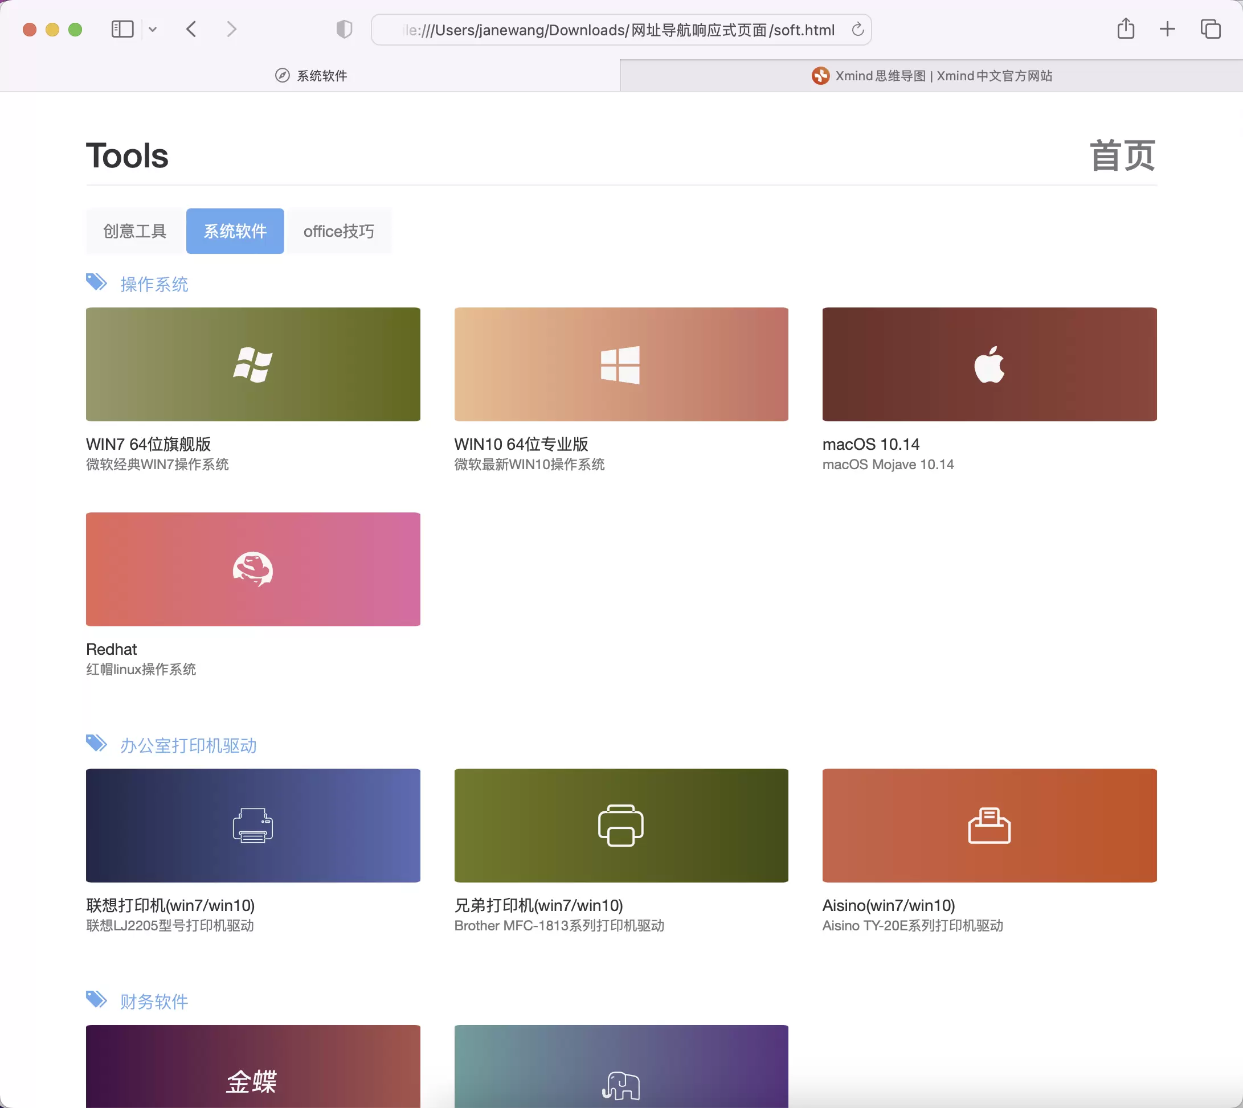
Task: Open the Redhat logo card
Action: pyautogui.click(x=253, y=569)
